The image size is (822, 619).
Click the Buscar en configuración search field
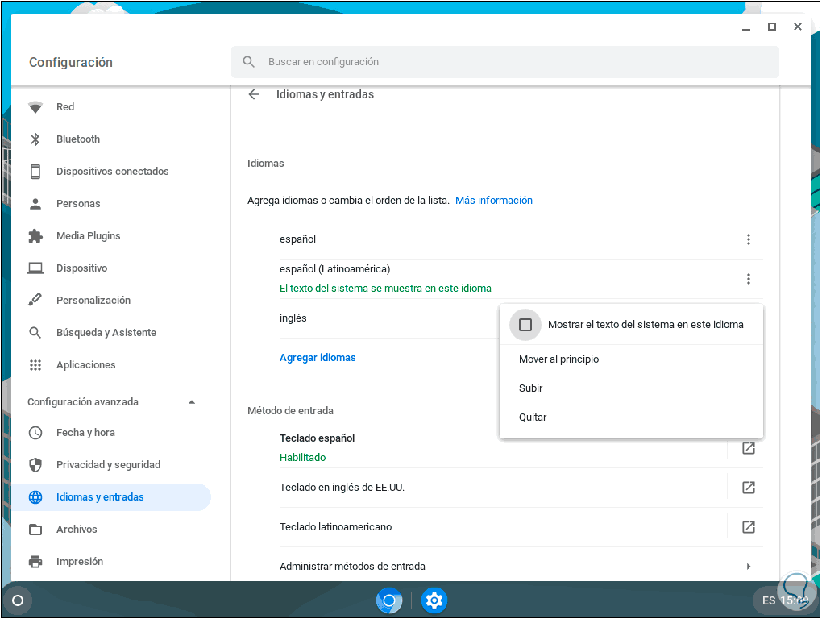coord(504,62)
